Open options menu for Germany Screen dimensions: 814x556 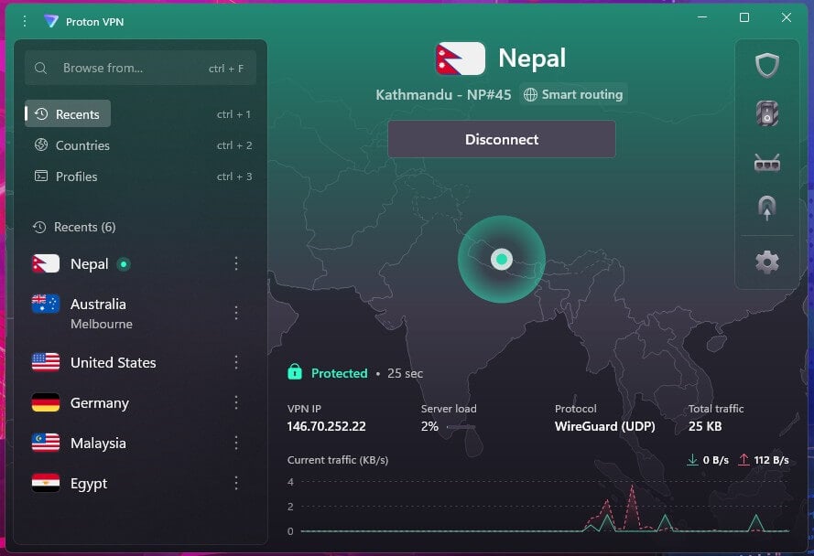[x=236, y=402]
